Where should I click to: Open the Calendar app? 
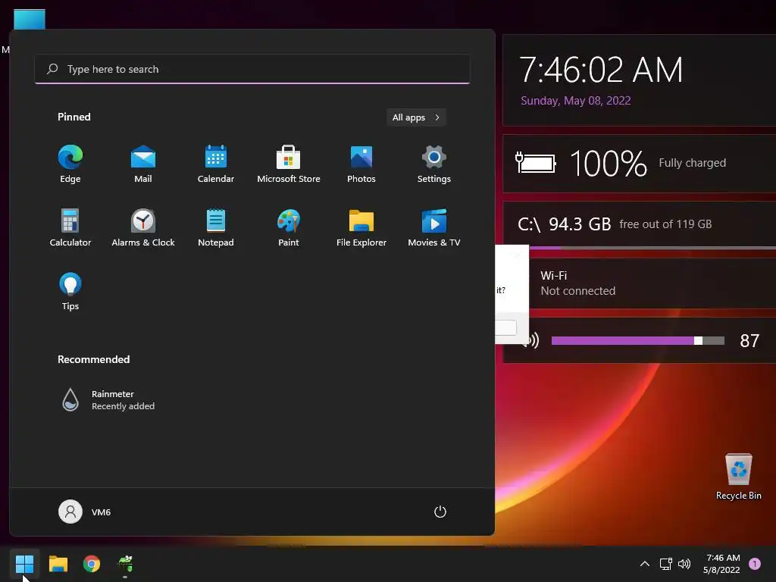(216, 164)
